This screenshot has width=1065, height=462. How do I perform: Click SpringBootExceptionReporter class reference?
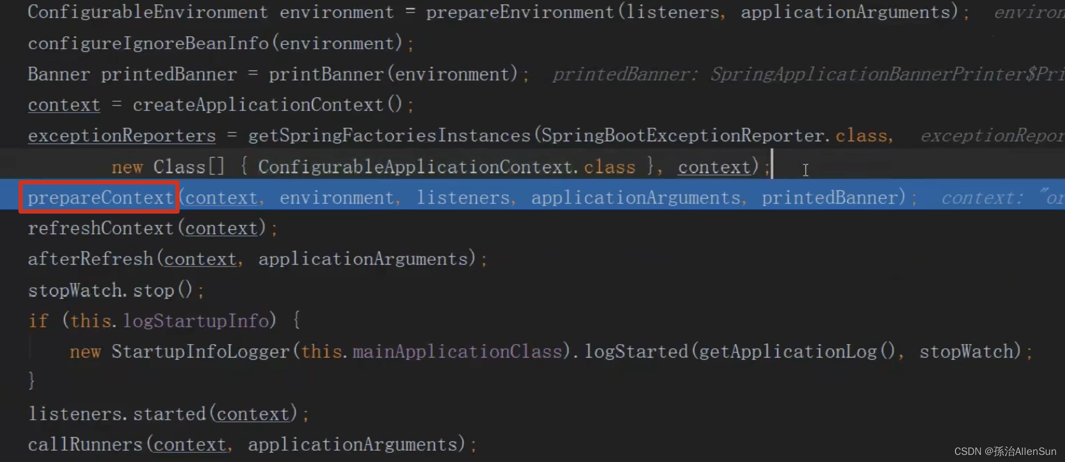[683, 136]
